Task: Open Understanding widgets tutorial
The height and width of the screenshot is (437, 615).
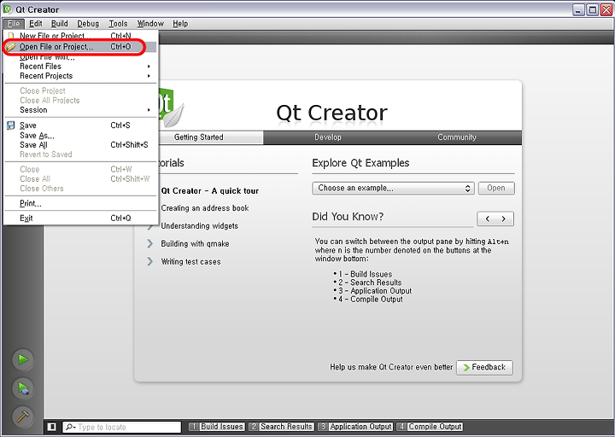Action: [x=200, y=225]
